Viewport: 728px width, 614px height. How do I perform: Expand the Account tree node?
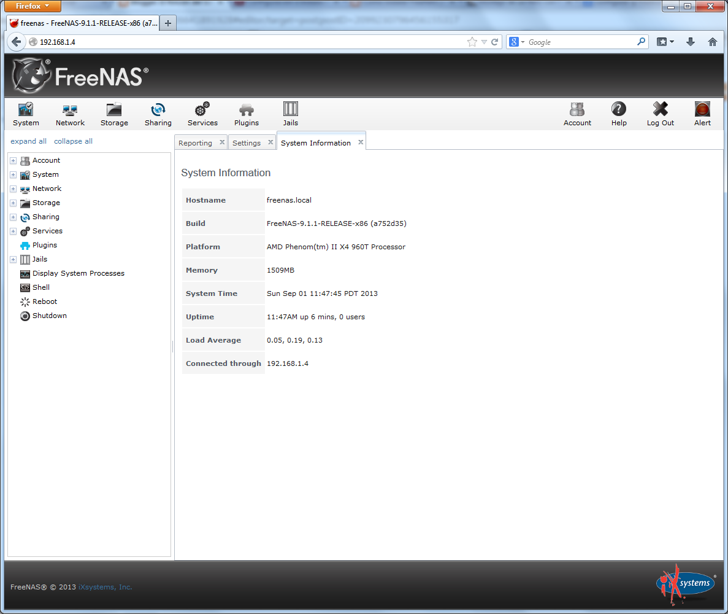pyautogui.click(x=13, y=160)
